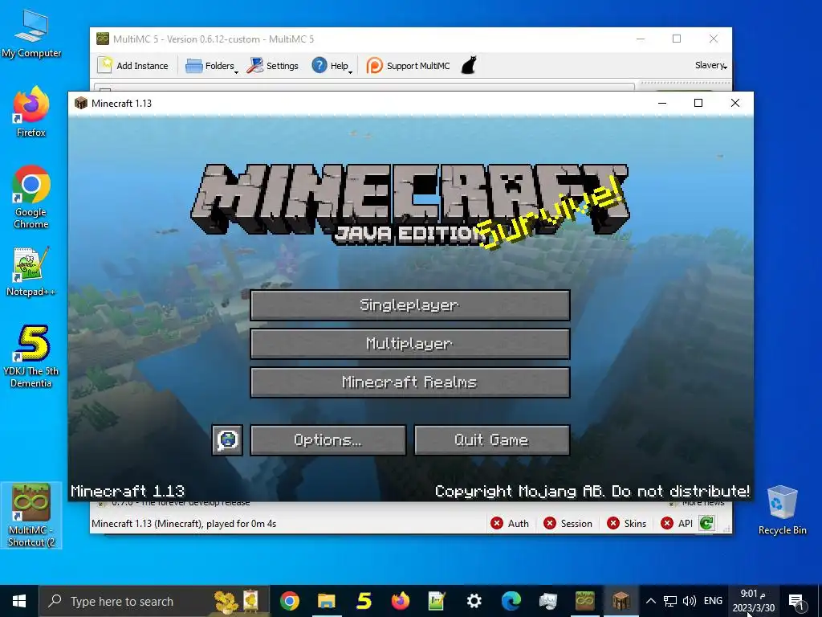
Task: Open Notepad++ from the taskbar
Action: coord(437,601)
